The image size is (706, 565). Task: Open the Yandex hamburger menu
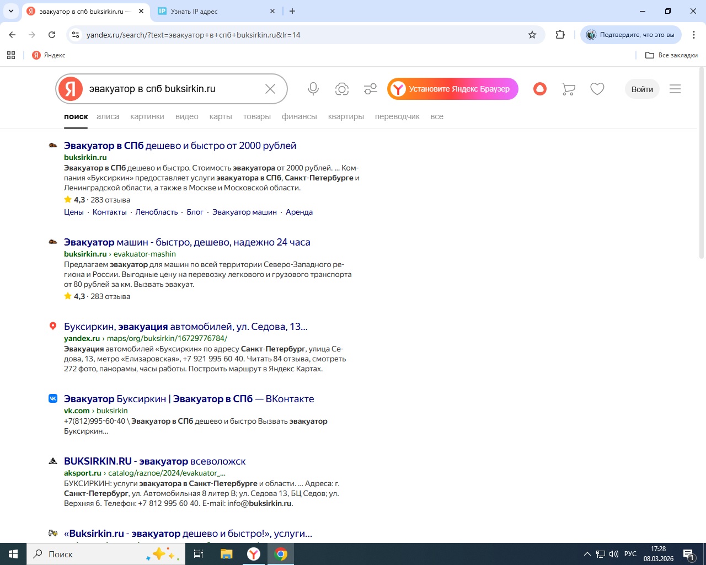[675, 89]
